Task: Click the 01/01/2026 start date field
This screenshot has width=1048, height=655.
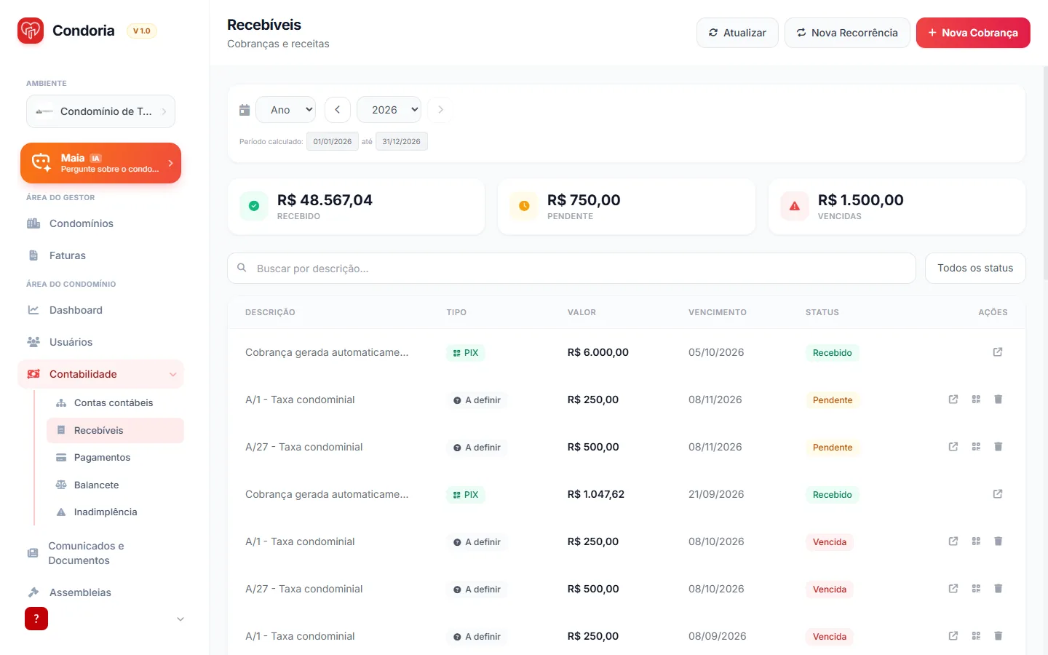Action: click(333, 141)
